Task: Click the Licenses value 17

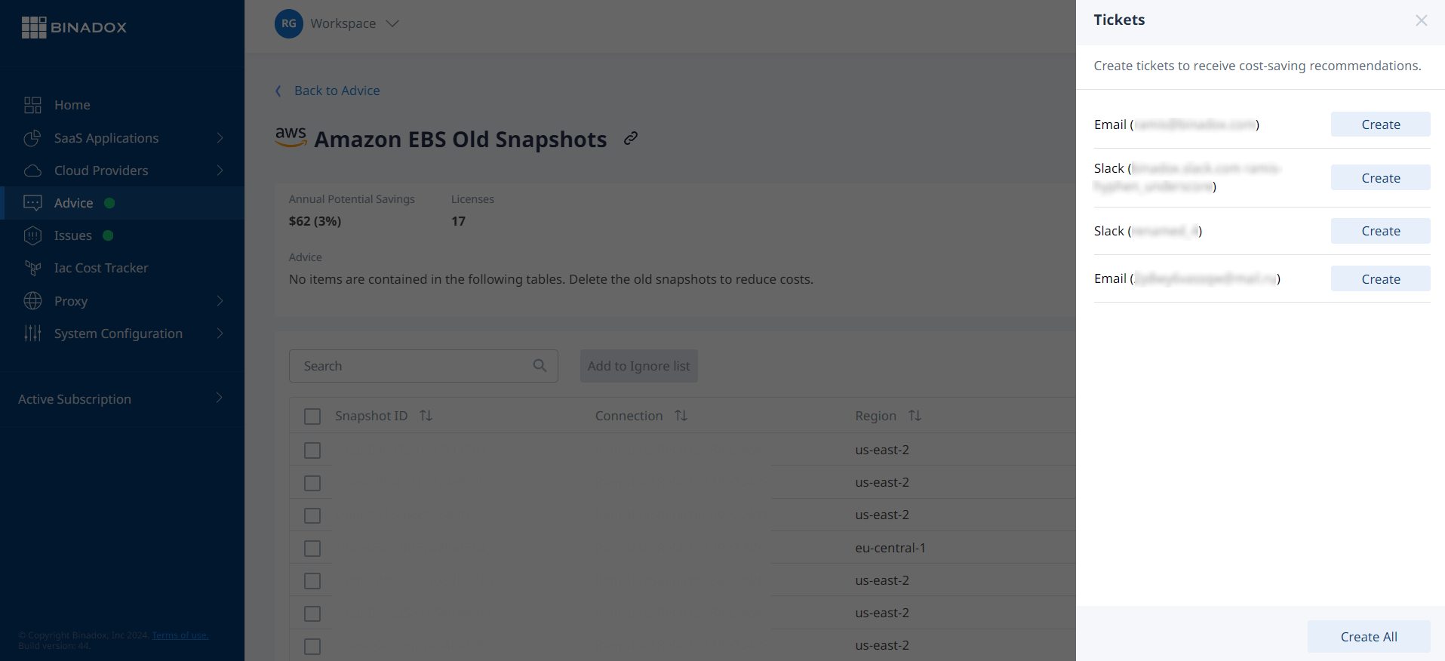Action: coord(458,221)
